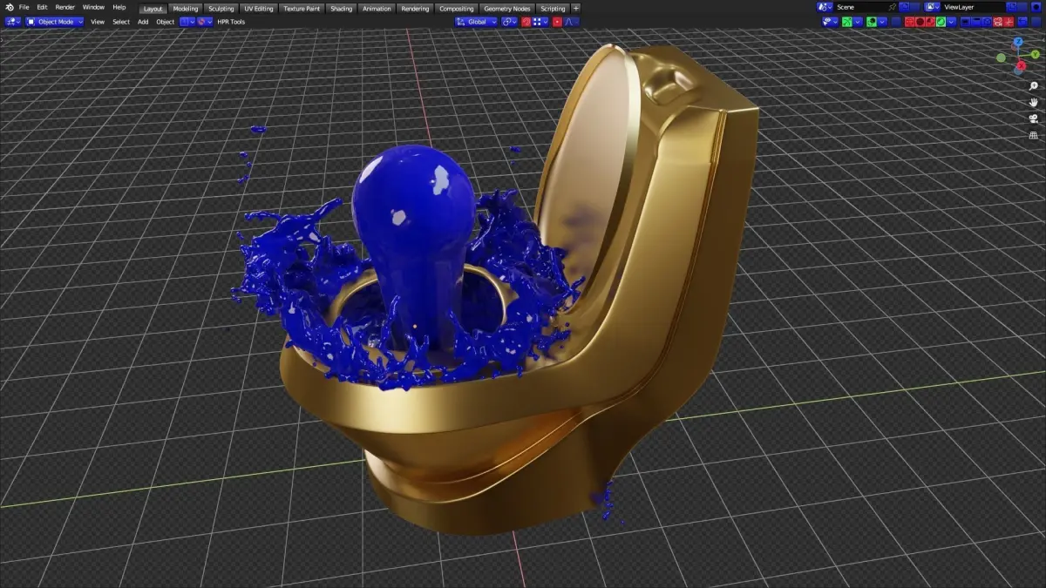1046x588 pixels.
Task: Switch to the Compositing workspace tab
Action: click(457, 8)
